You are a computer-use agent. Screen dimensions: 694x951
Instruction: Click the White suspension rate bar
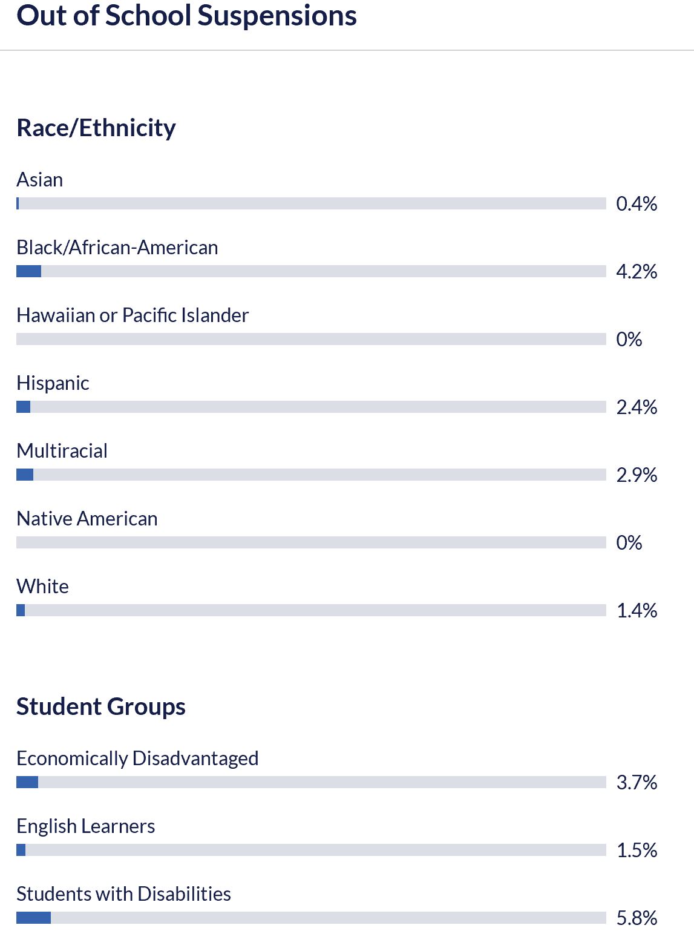click(x=311, y=610)
